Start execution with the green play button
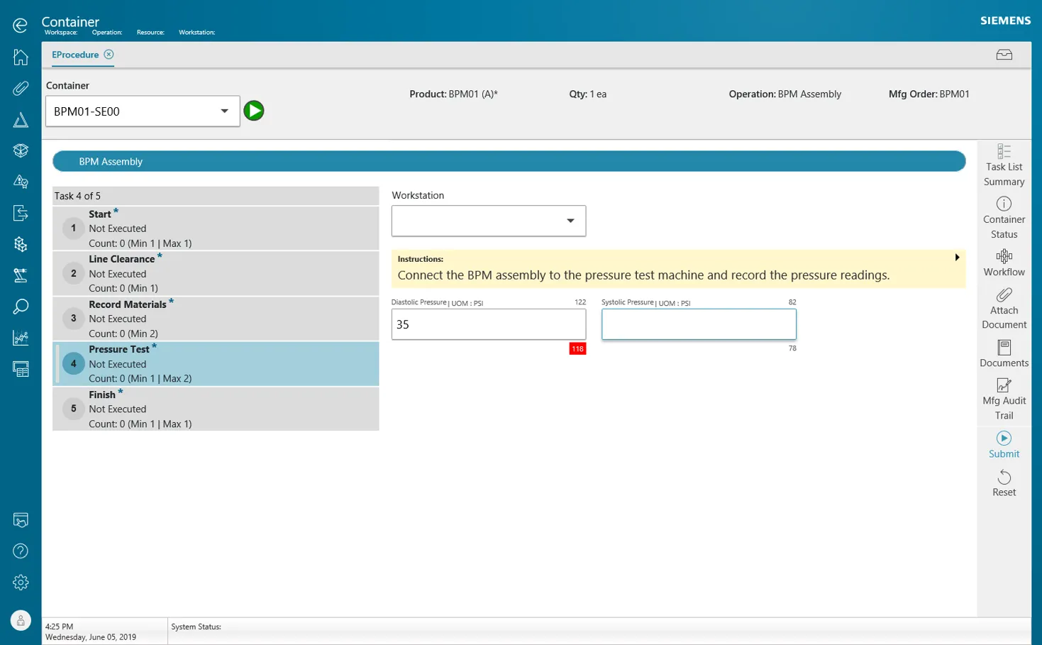The height and width of the screenshot is (645, 1042). 253,111
